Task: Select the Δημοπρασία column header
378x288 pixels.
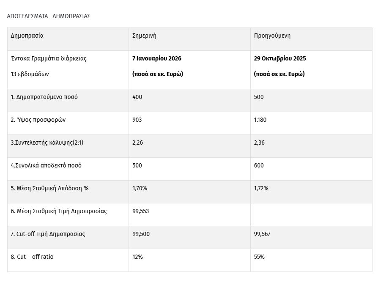Action: click(x=27, y=36)
